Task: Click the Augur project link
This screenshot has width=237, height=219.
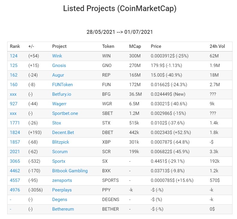Action: (x=58, y=75)
